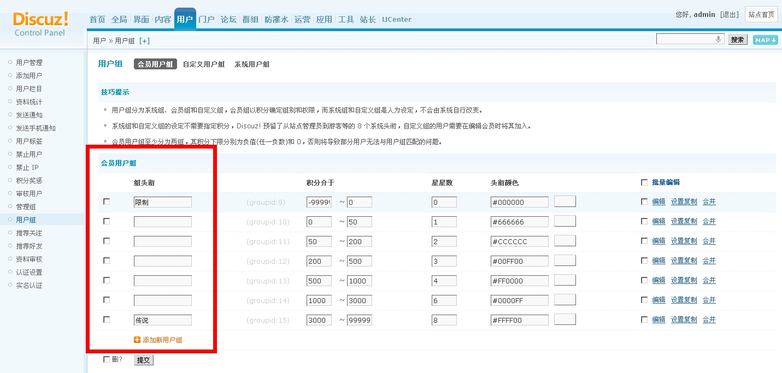The image size is (782, 373).
Task: Click the #CCCCCC color code field
Action: (x=520, y=241)
